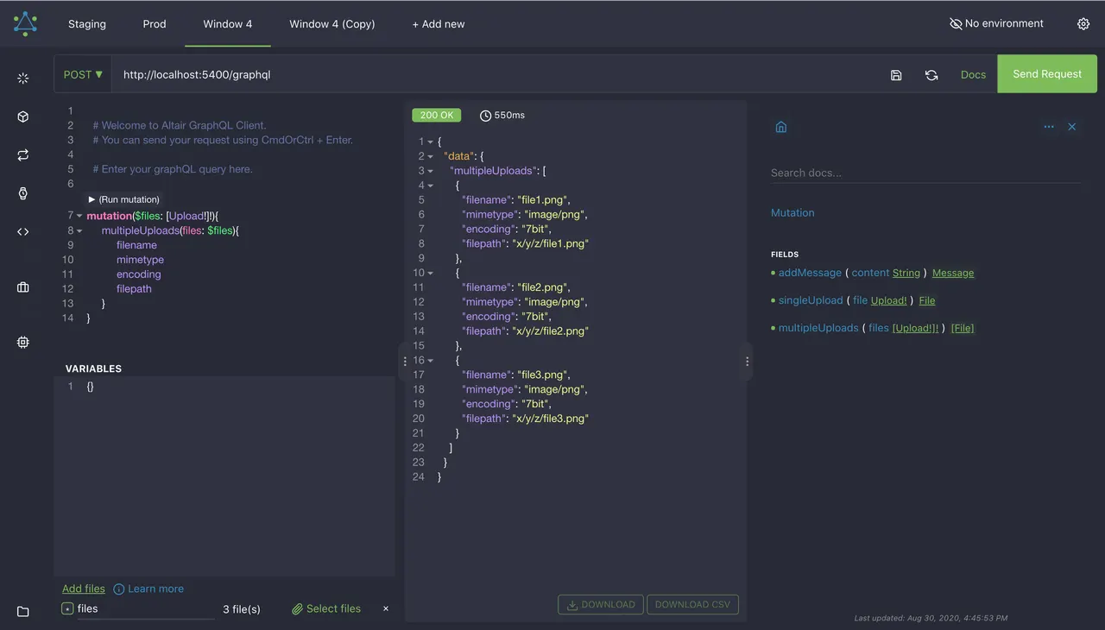Open the briefcase icon in sidebar
This screenshot has height=630, width=1105.
tap(23, 287)
